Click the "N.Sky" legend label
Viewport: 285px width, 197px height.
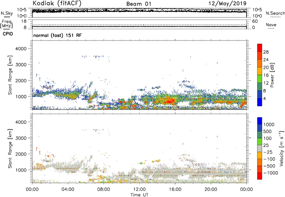(7, 13)
